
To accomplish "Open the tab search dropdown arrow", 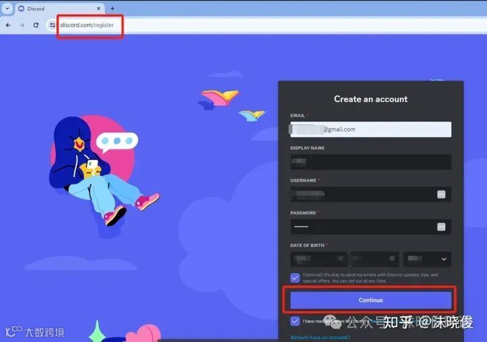I will [7, 9].
